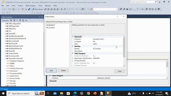171x96 pixels.
Task: Click the Is Unique property value No
Action: click(x=94, y=42)
